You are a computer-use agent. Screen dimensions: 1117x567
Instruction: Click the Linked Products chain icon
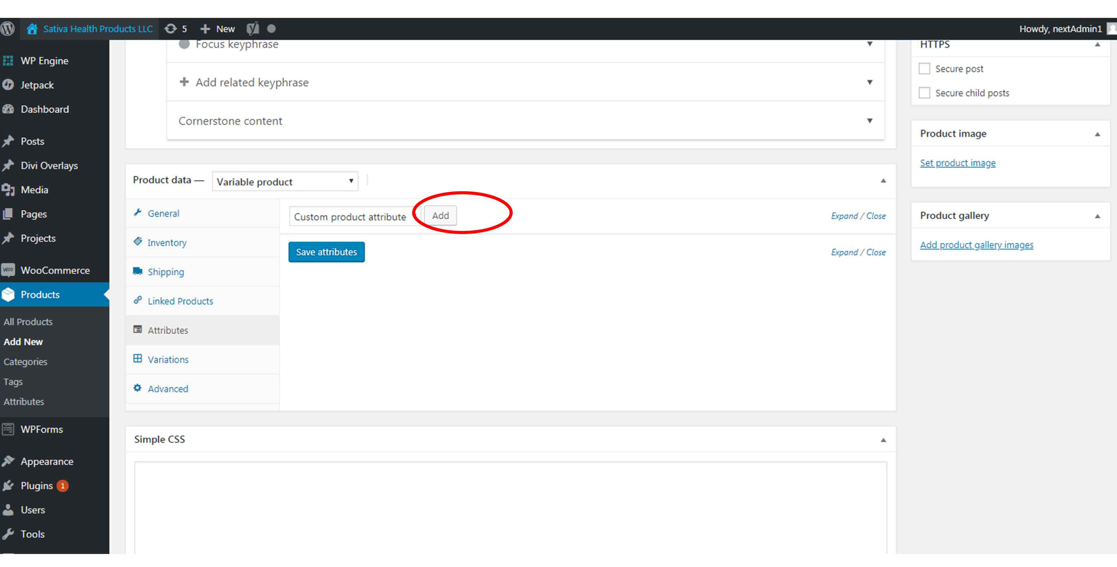click(137, 300)
